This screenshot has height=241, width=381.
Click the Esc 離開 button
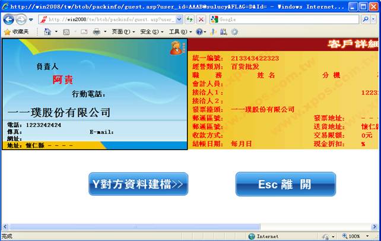(x=285, y=184)
